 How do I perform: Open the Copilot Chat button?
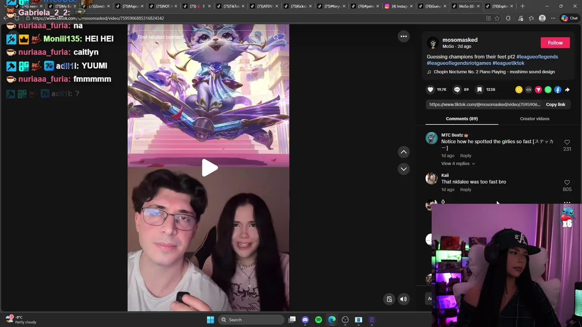coord(569,18)
